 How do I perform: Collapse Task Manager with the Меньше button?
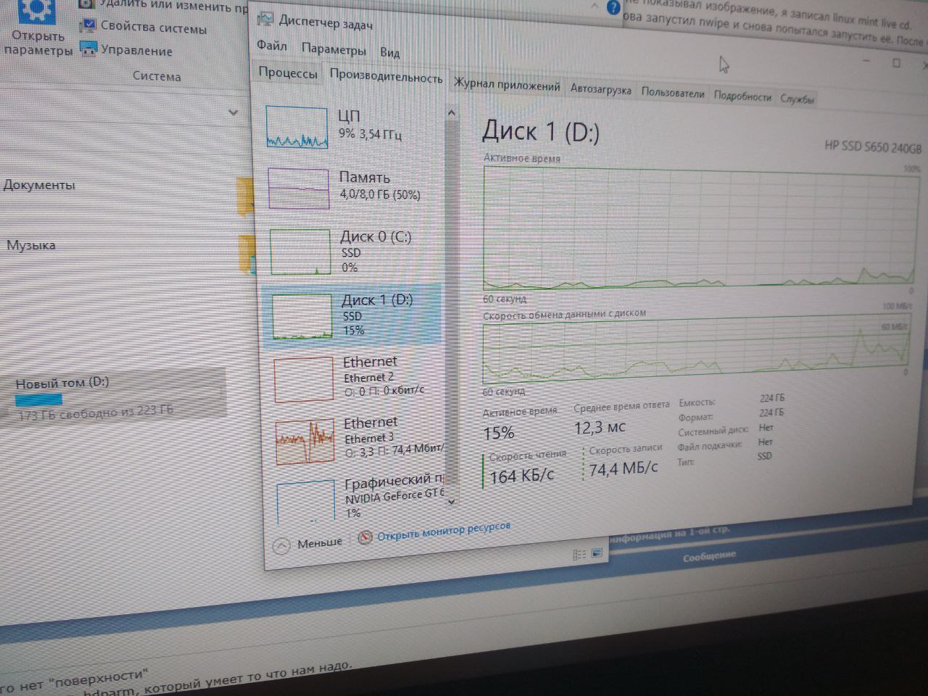tap(310, 544)
